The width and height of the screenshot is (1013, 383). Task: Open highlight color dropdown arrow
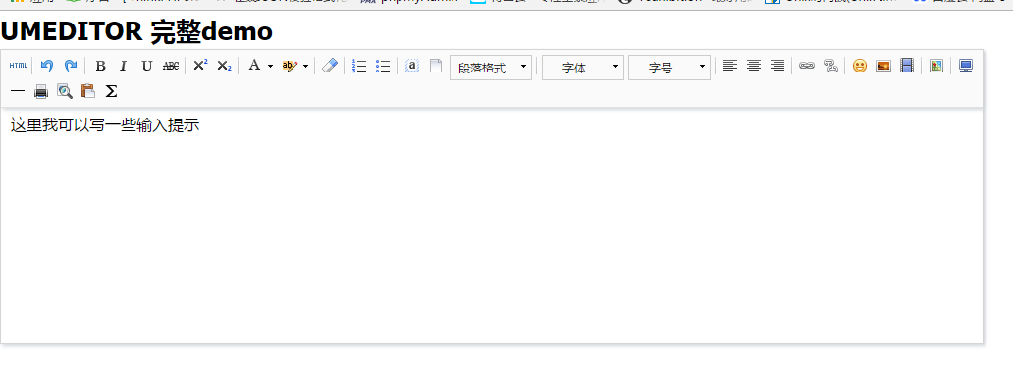coord(305,66)
